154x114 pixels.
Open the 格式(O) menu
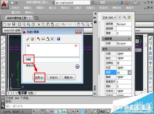click(65, 8)
